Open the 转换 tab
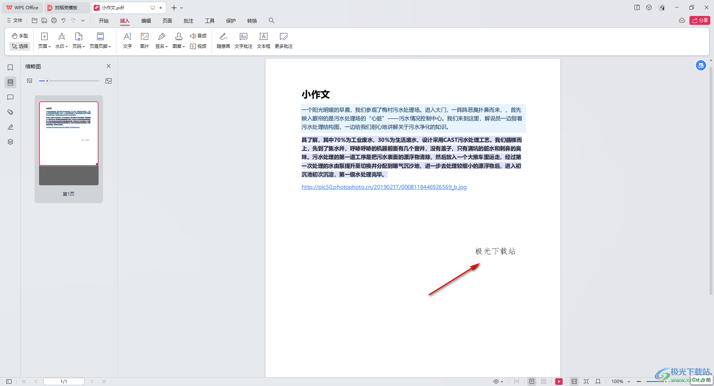Viewport: 714px width, 386px height. (252, 21)
